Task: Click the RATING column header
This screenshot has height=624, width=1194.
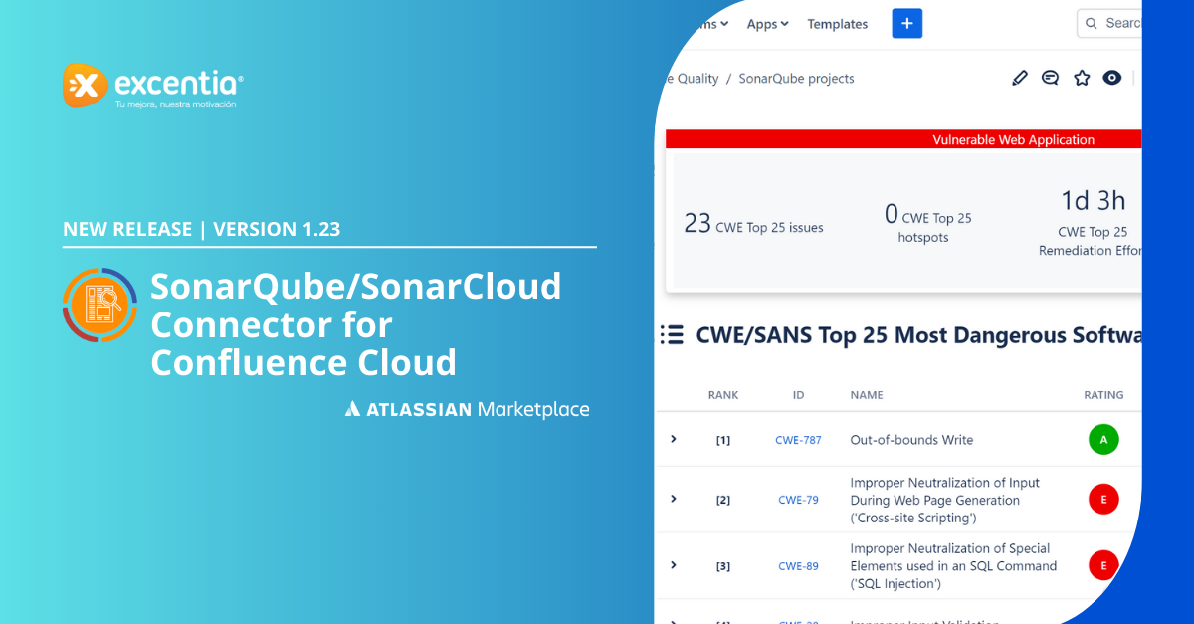Action: (1103, 395)
